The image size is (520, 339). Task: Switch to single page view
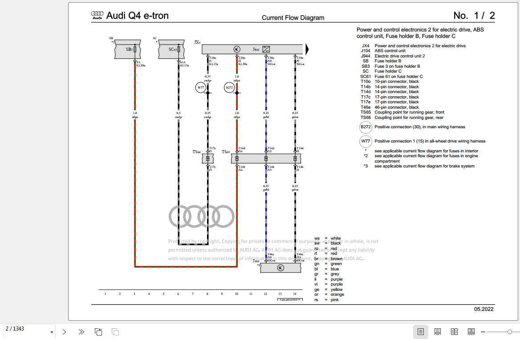point(421,332)
